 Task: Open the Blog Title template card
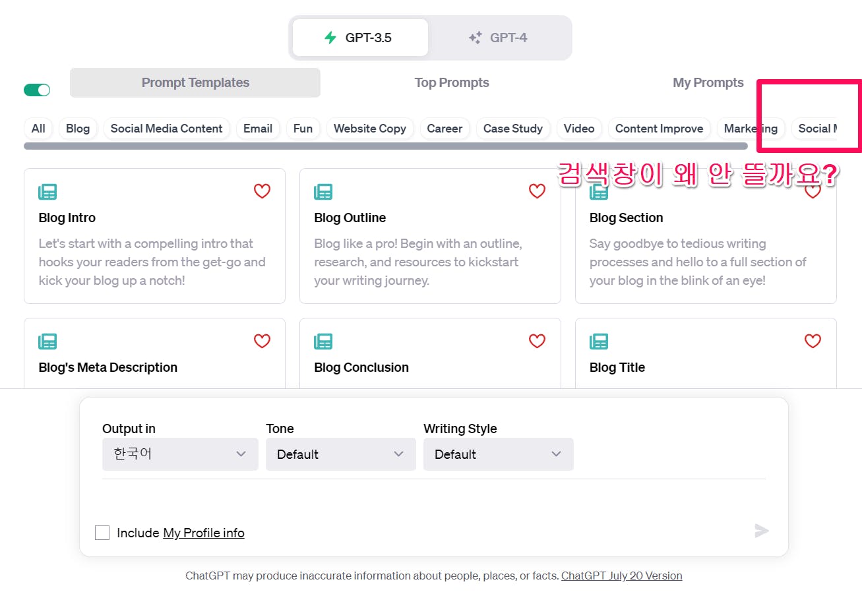[x=706, y=353]
